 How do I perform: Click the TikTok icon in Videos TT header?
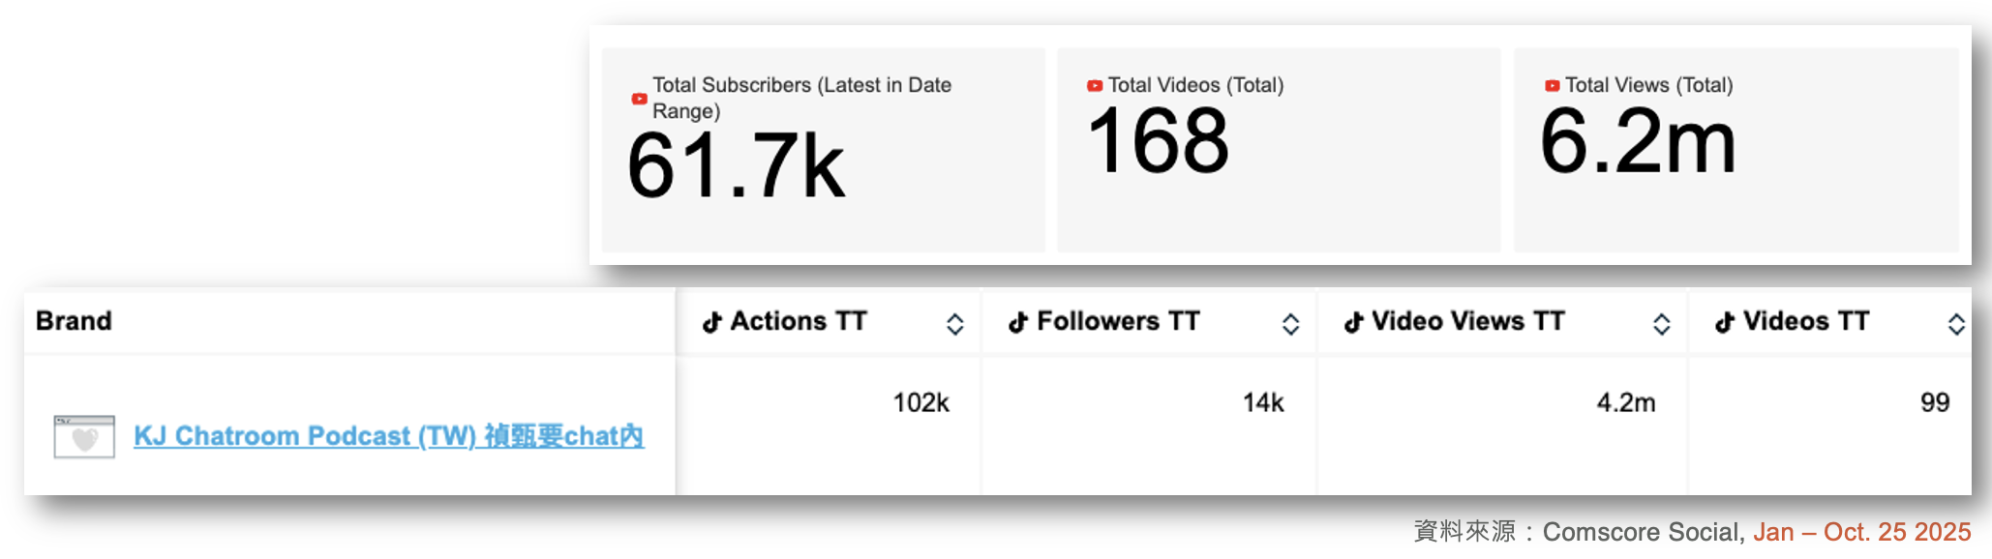point(1724,322)
